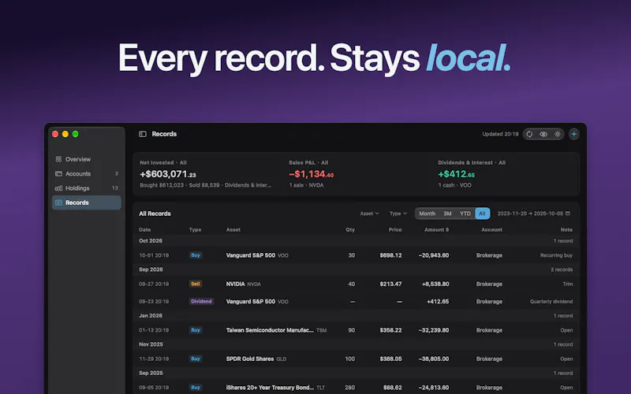Image resolution: width=631 pixels, height=394 pixels.
Task: Click the amount +412.65
Action: coord(438,302)
